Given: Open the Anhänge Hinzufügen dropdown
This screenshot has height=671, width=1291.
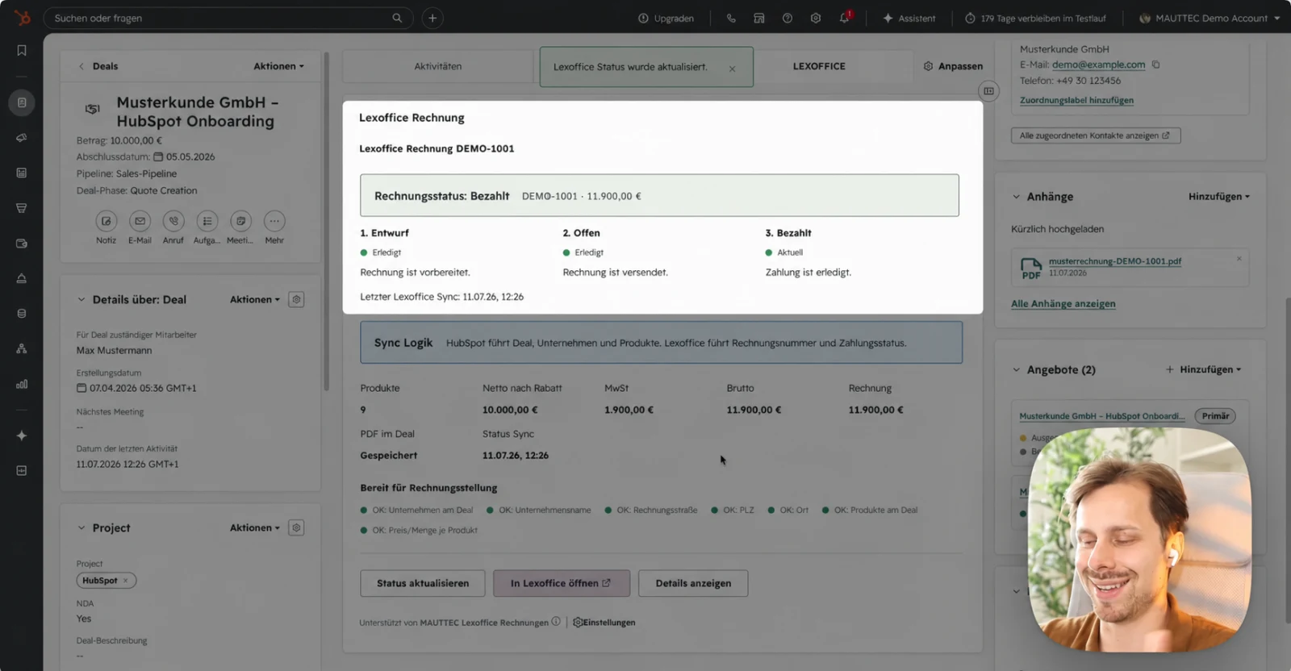Looking at the screenshot, I should click(x=1219, y=197).
